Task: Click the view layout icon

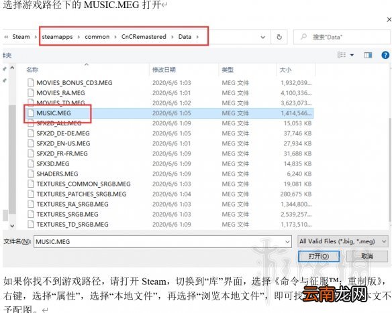Action: pyautogui.click(x=342, y=55)
